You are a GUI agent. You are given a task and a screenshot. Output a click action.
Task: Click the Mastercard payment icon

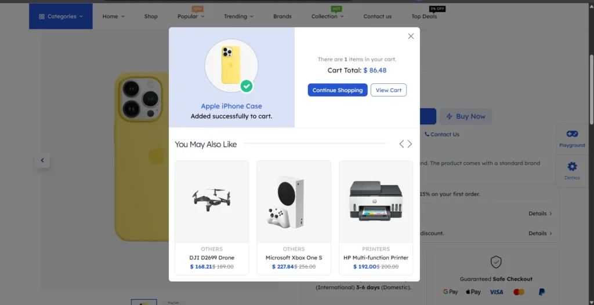click(519, 292)
